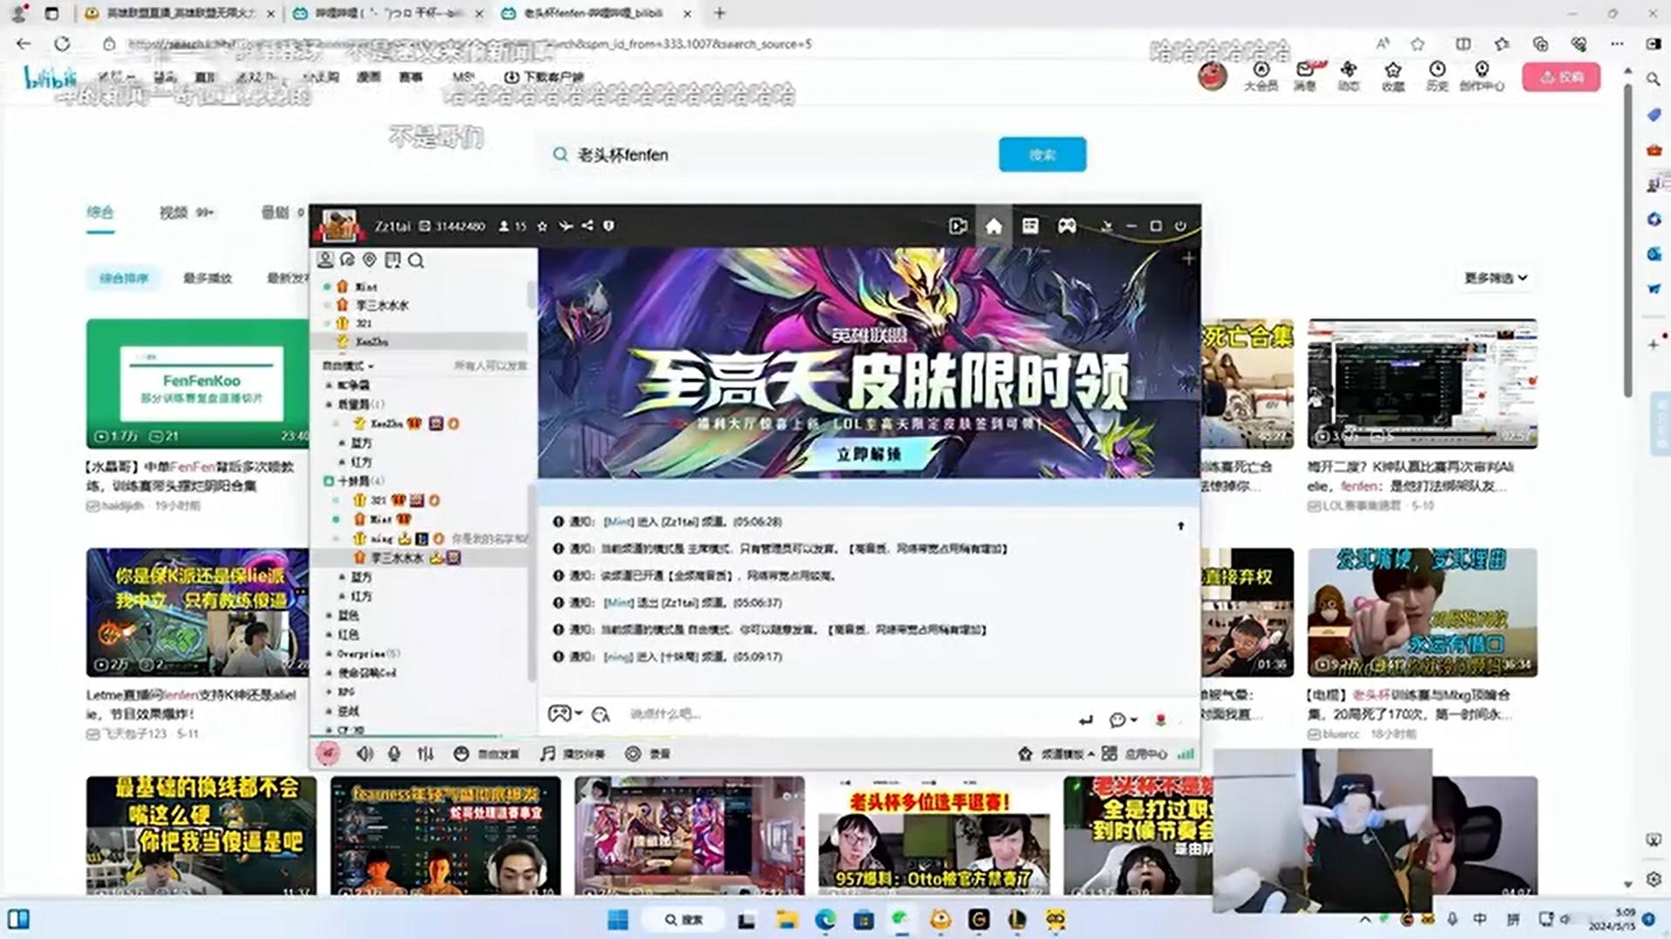Click the blue 搜索 search button
The image size is (1671, 939).
click(1042, 155)
